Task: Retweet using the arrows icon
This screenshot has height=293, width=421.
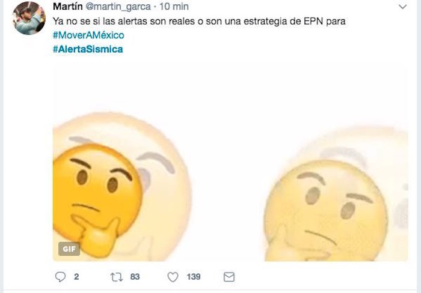Action: [x=117, y=277]
